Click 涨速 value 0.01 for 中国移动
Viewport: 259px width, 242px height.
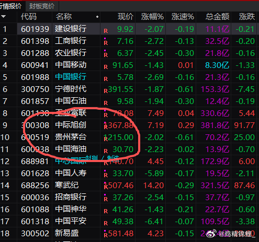pos(186,65)
